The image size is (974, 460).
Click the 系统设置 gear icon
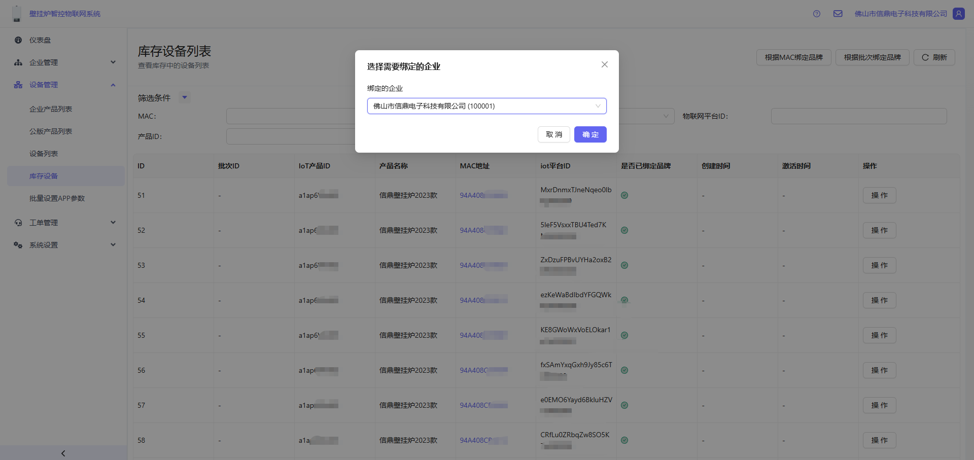coord(18,245)
